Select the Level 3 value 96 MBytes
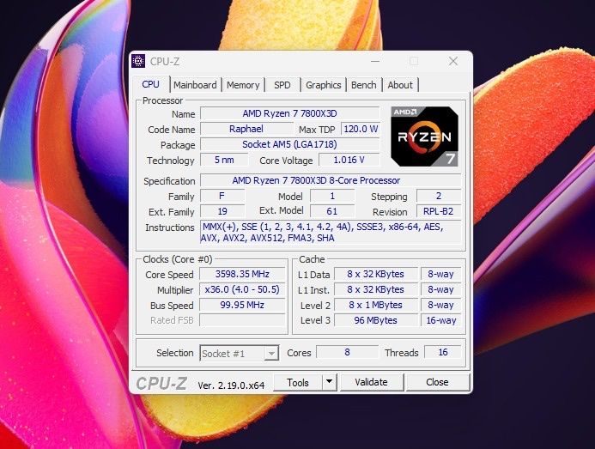Viewport: 595px width, 449px height. click(x=376, y=320)
